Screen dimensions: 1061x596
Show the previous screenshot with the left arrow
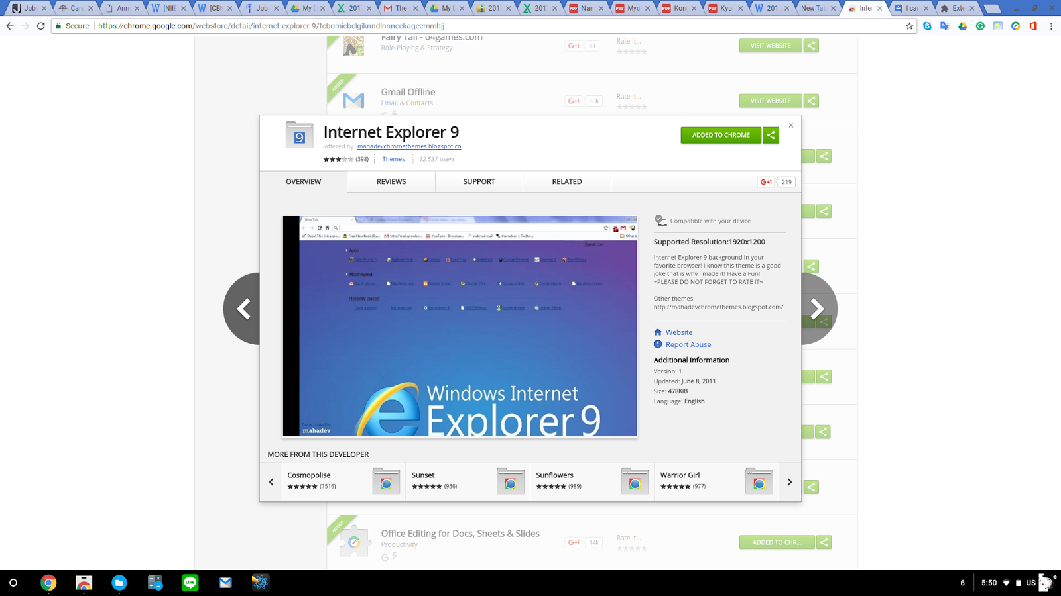click(243, 309)
